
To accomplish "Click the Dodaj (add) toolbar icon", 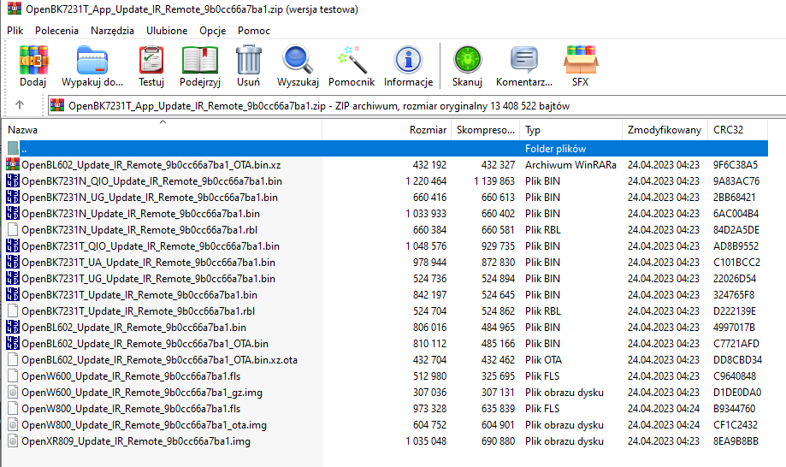I will pyautogui.click(x=33, y=60).
